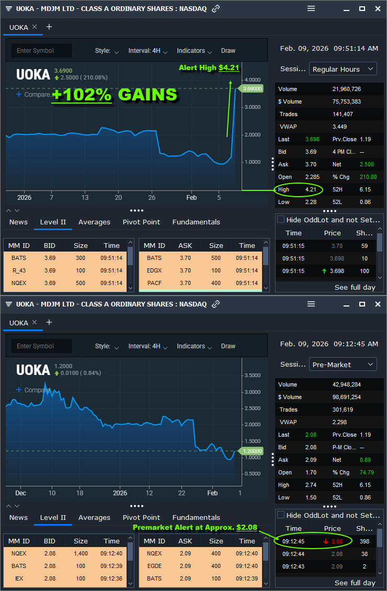Click See full day in top window
The height and width of the screenshot is (591, 387).
pyautogui.click(x=355, y=288)
